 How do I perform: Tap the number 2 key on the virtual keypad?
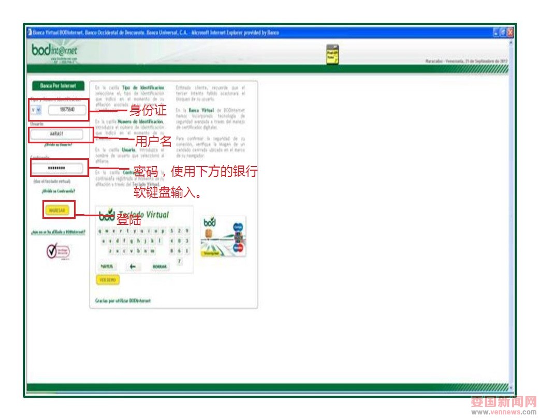tap(180, 231)
